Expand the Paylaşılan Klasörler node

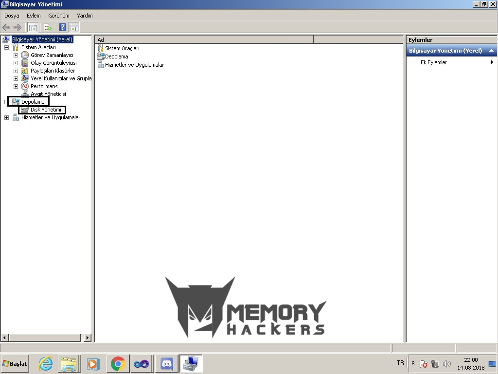pos(16,71)
